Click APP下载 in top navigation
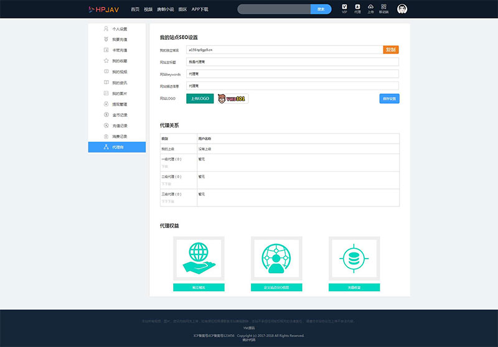 (200, 9)
